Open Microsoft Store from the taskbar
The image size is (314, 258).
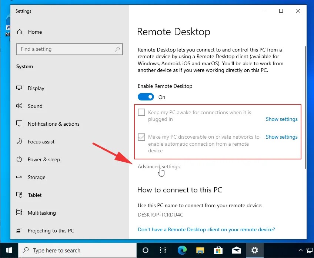[x=218, y=250]
